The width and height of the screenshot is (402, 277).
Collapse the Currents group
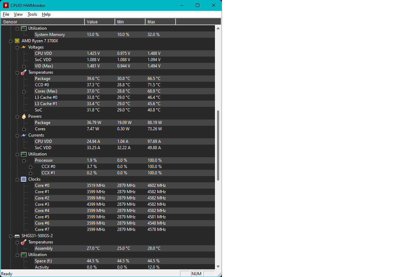coord(17,136)
